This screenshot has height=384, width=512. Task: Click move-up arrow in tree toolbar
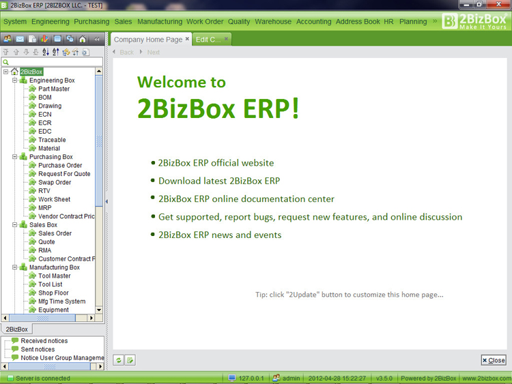pos(16,52)
